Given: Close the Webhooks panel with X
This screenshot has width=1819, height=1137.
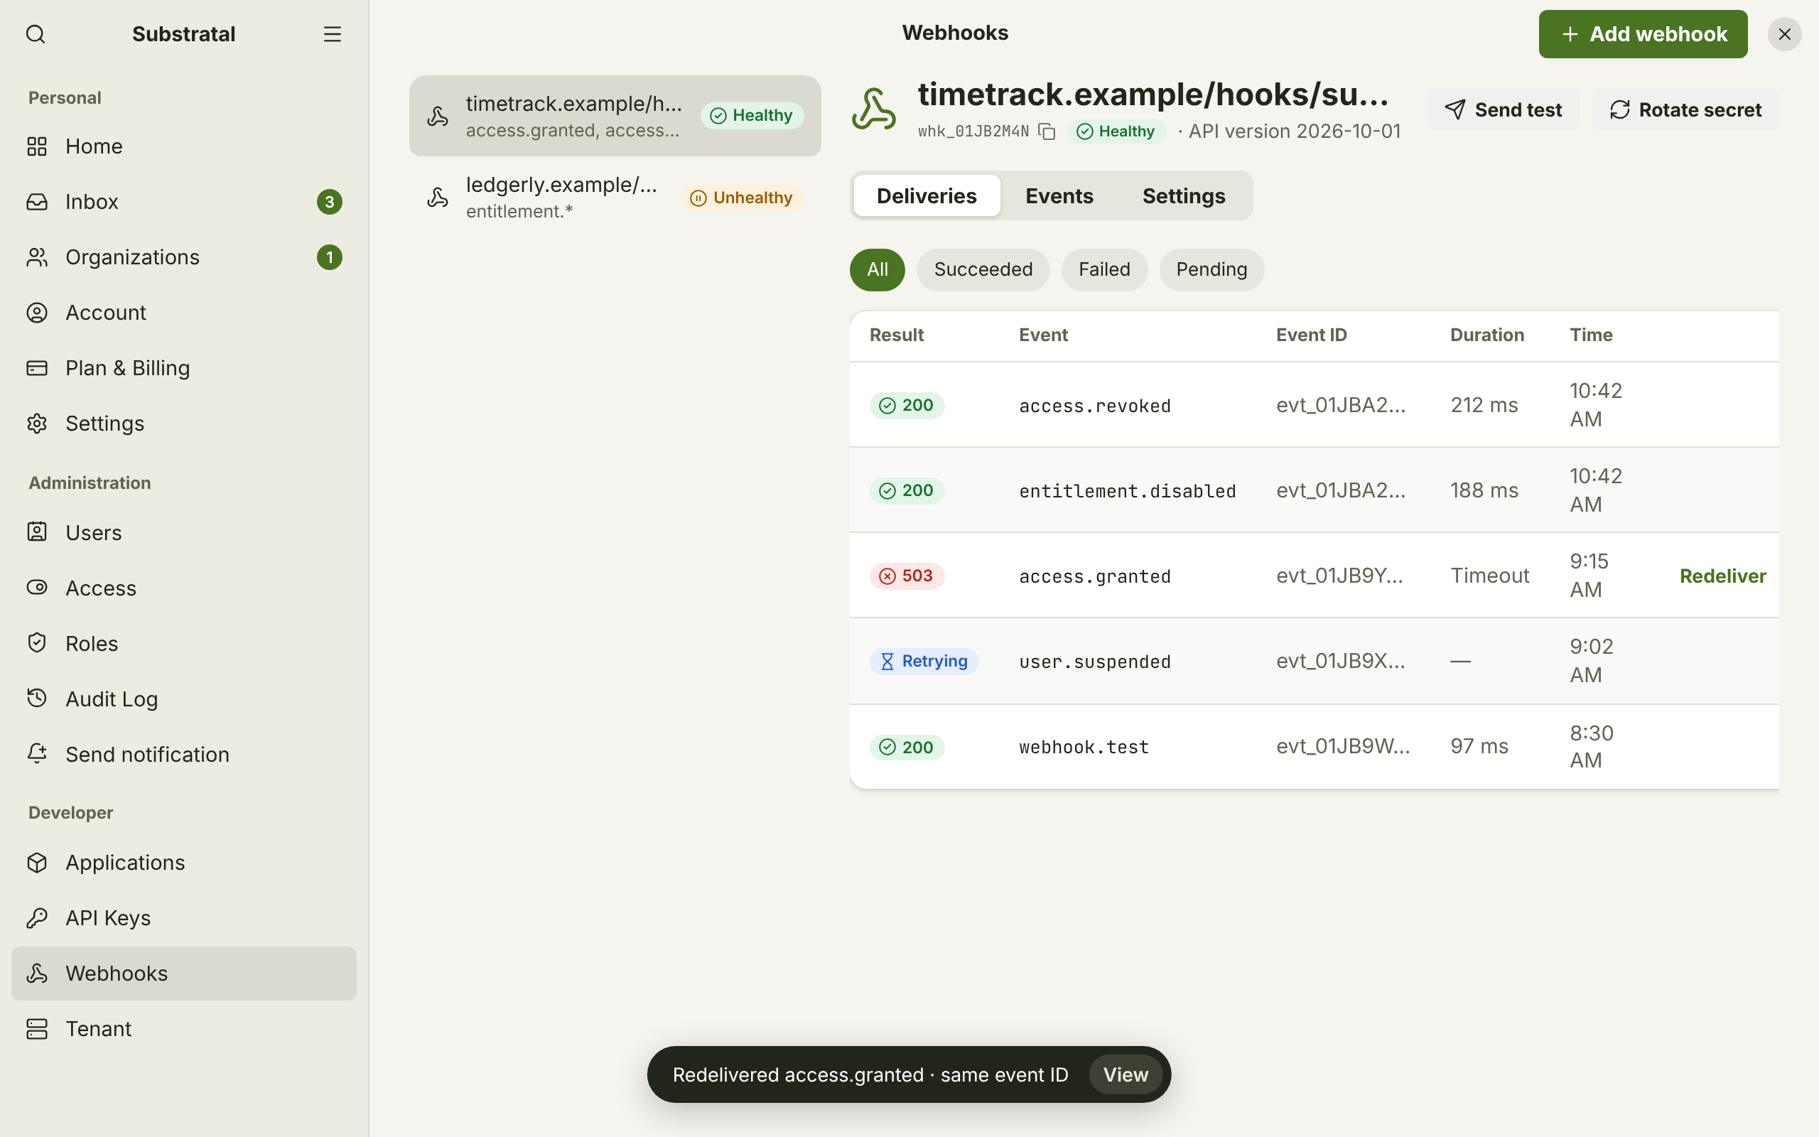Looking at the screenshot, I should (x=1784, y=34).
